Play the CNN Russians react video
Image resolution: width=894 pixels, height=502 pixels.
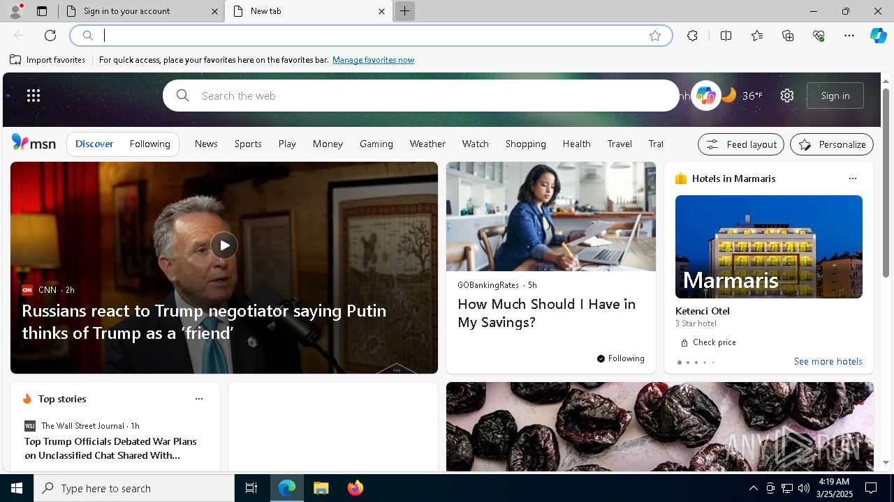click(224, 245)
